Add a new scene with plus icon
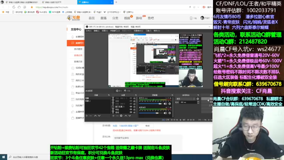This screenshot has height=160, width=284. (87, 116)
